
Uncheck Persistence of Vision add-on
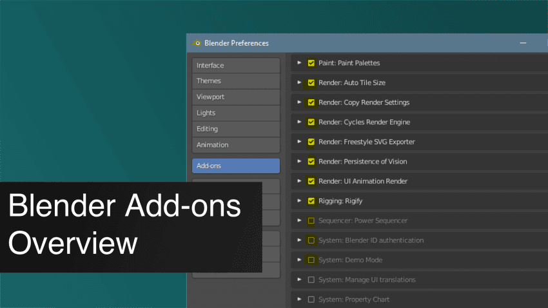pyautogui.click(x=311, y=161)
